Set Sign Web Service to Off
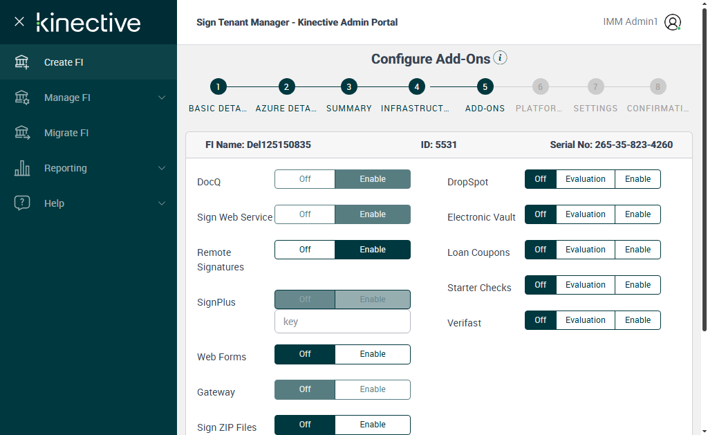 [305, 214]
